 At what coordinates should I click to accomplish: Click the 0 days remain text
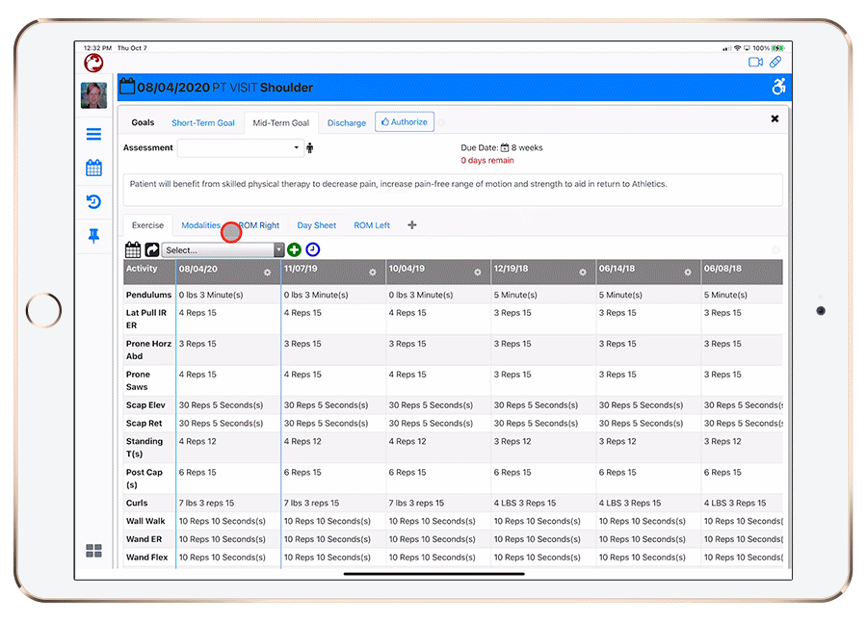[487, 160]
